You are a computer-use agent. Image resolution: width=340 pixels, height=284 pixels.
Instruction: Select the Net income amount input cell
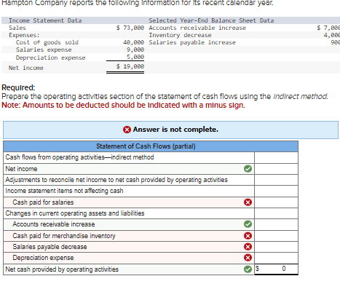[276, 169]
